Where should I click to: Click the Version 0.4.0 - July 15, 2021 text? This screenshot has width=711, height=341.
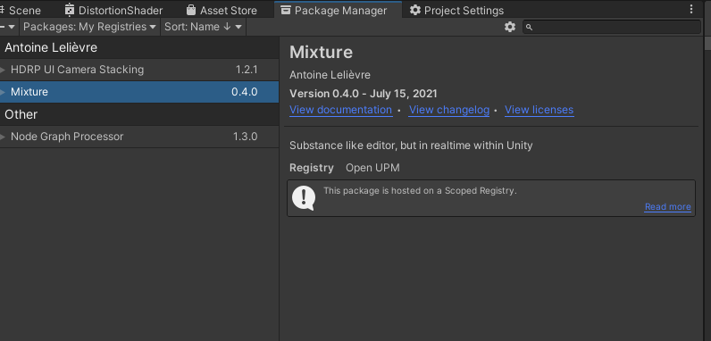(x=364, y=94)
